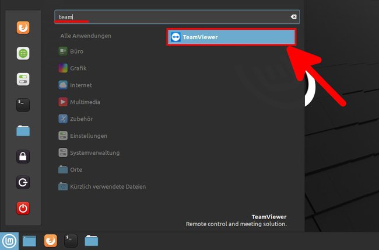Screen dimensions: 379x250
Task: Open Firefox from the taskbar
Action: point(51,241)
